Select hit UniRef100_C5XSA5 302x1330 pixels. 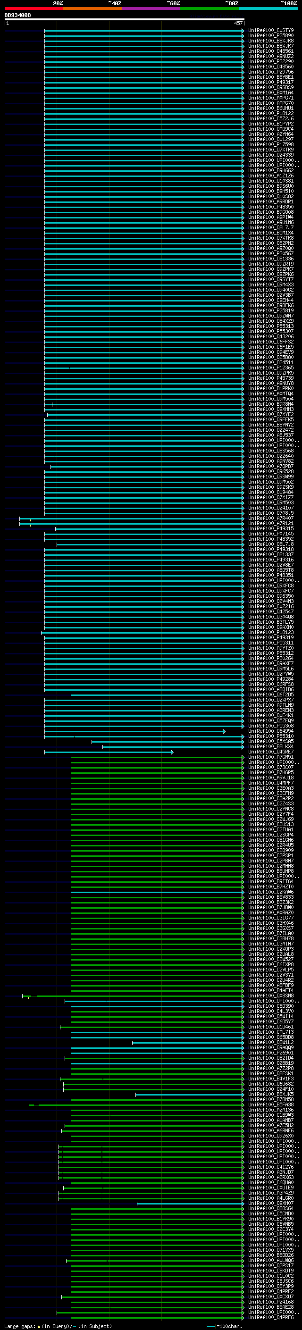[271, 741]
